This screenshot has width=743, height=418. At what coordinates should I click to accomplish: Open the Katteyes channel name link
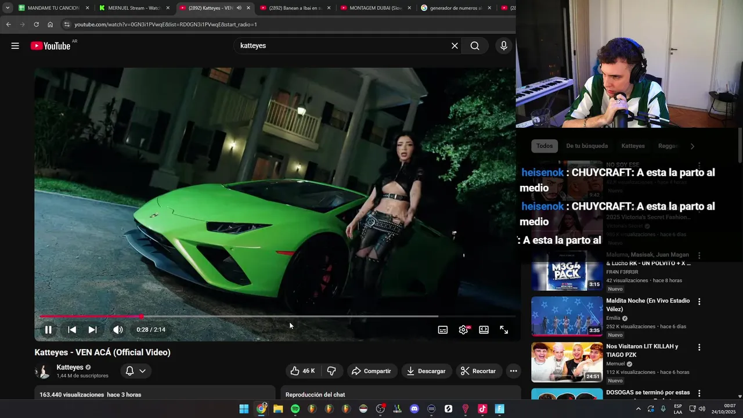70,367
